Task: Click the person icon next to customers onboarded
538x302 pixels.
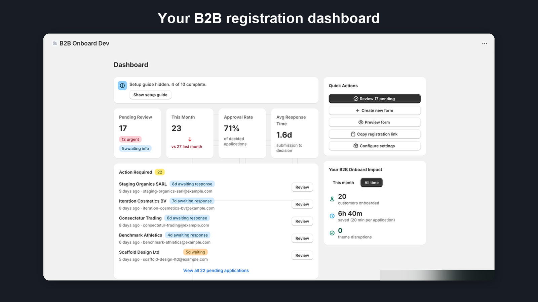Action: pos(332,198)
